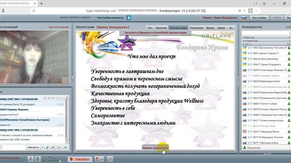Click the M icon in chat toolbar
This screenshot has width=291, height=163.
point(54,147)
